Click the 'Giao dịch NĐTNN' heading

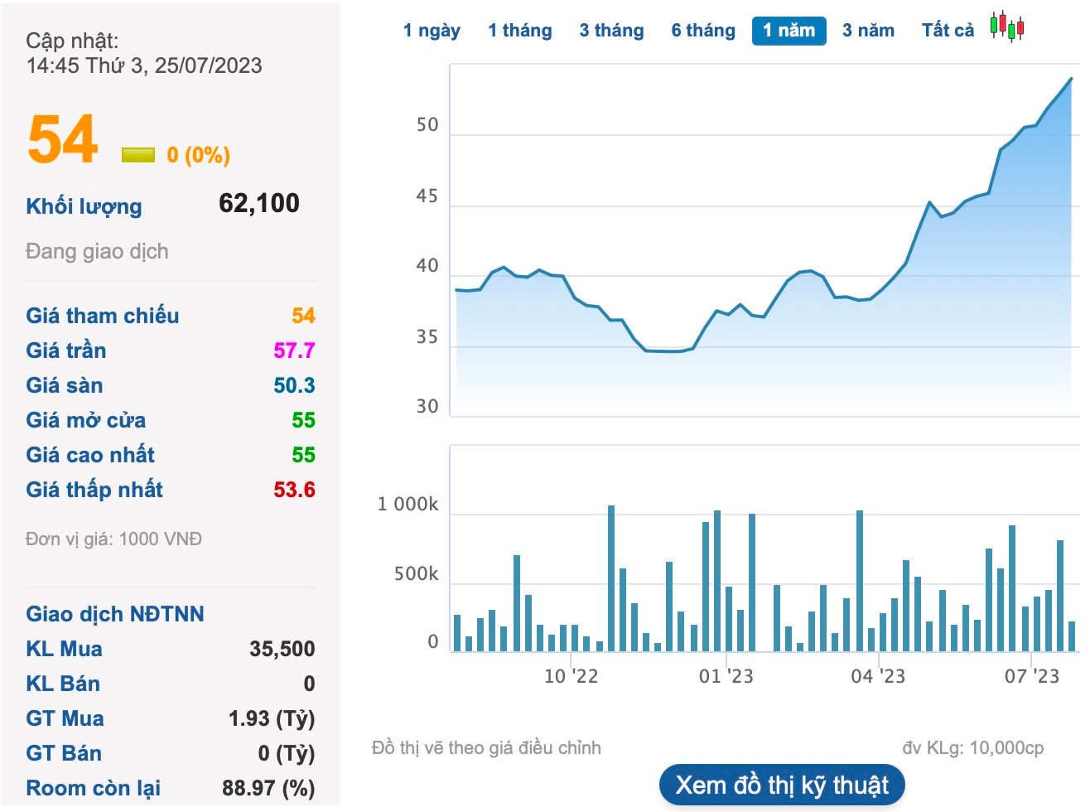click(115, 614)
